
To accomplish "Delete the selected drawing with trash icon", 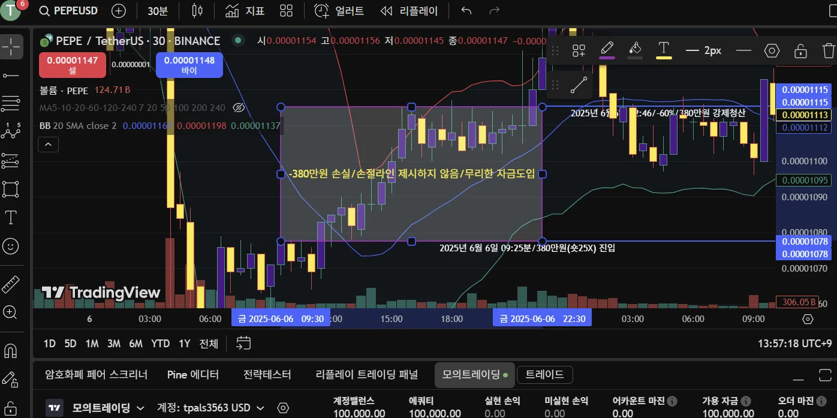I will click(x=829, y=50).
